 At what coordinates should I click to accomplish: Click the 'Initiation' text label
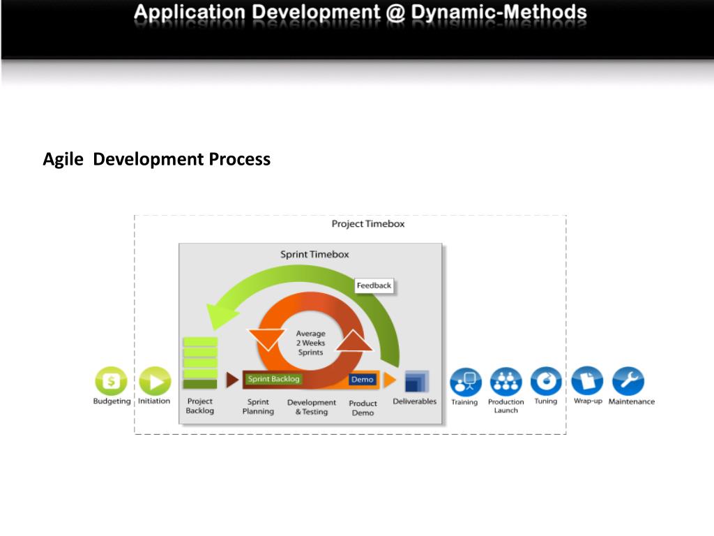[x=154, y=401]
